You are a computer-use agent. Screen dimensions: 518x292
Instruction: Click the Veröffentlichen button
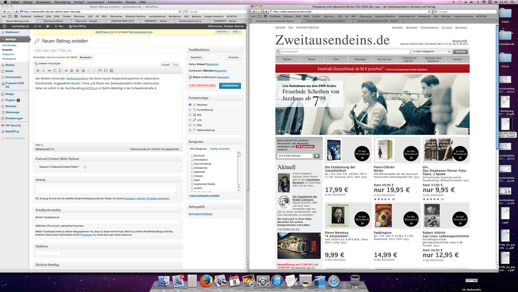click(x=230, y=86)
